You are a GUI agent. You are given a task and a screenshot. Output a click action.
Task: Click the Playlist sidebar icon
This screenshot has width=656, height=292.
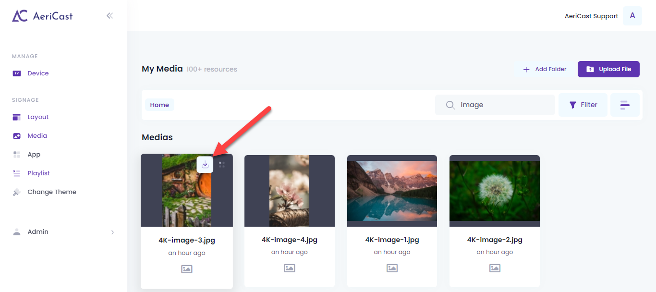coord(17,173)
